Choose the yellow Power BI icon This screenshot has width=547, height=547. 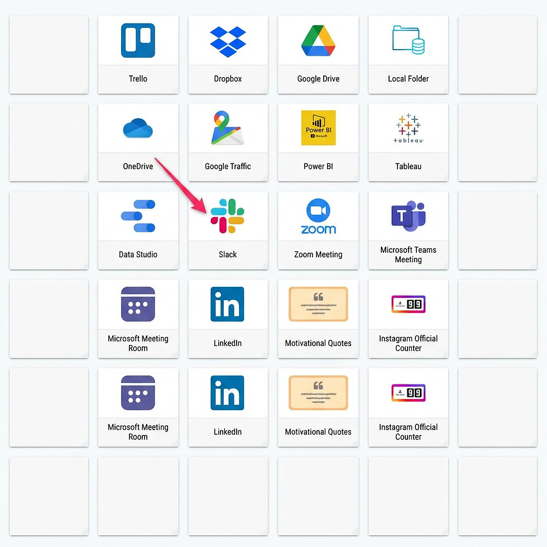click(318, 128)
